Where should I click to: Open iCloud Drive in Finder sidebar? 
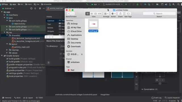pyautogui.click(x=75, y=31)
